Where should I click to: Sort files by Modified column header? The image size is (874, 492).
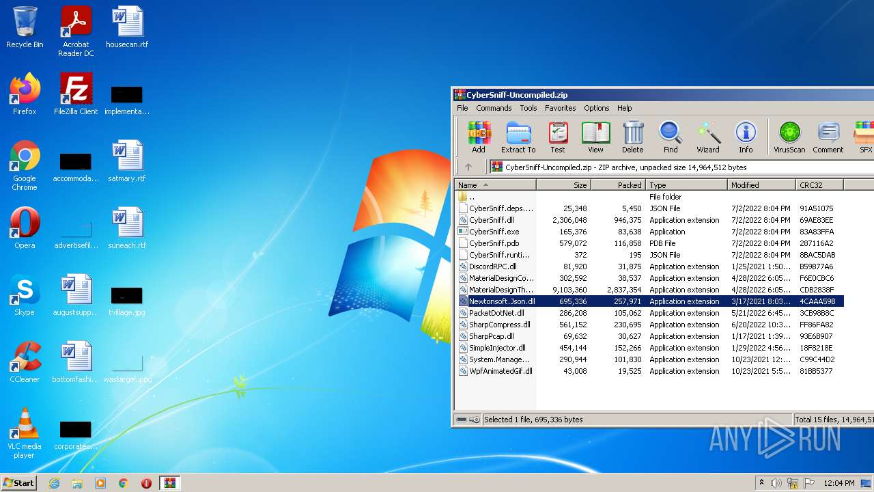tap(762, 184)
